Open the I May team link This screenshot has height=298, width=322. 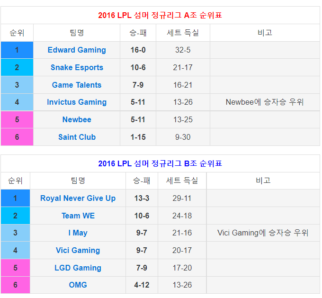(78, 233)
